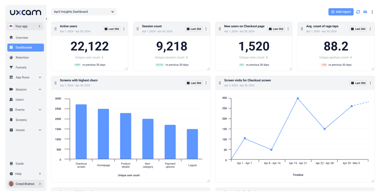Change the date range on the Checkout screen chart
Viewport: 383px width, 196px height.
tap(358, 83)
